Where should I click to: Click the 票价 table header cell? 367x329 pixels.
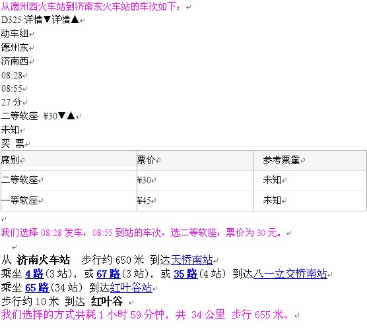(195, 160)
